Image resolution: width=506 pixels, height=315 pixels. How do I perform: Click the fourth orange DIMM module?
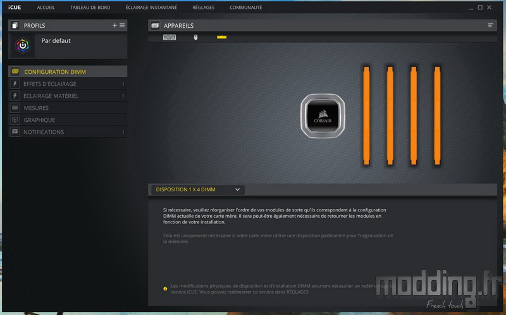[437, 116]
